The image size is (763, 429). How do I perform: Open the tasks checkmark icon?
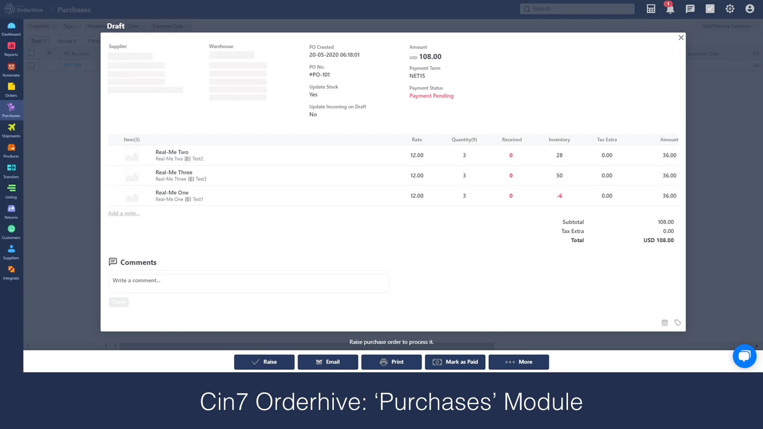pyautogui.click(x=710, y=9)
